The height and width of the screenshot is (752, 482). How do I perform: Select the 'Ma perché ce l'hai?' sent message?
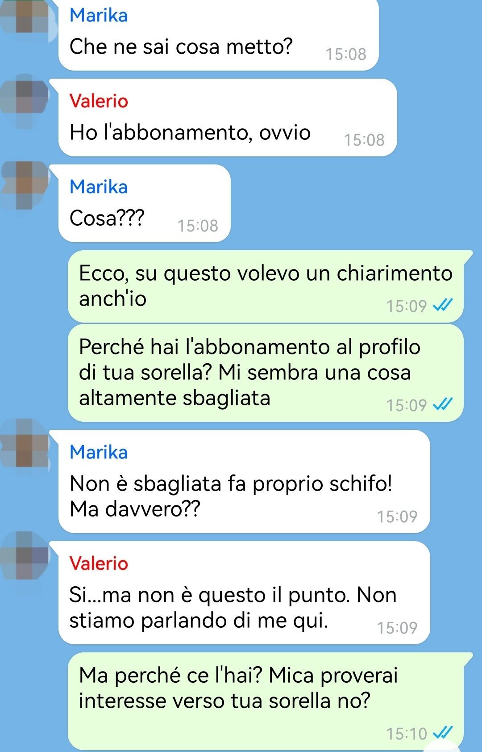coord(266,702)
